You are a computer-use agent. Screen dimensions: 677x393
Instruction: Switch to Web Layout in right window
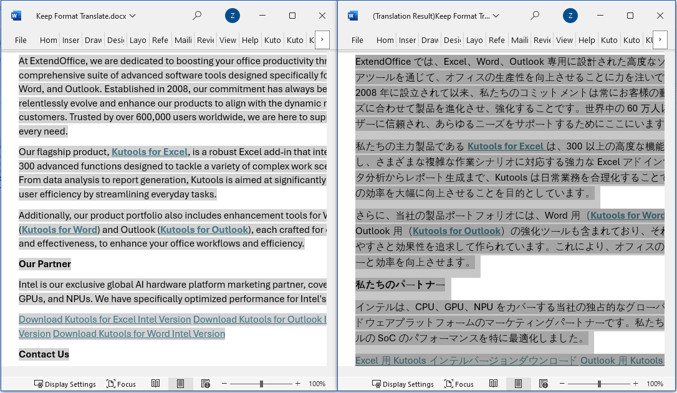pos(543,384)
